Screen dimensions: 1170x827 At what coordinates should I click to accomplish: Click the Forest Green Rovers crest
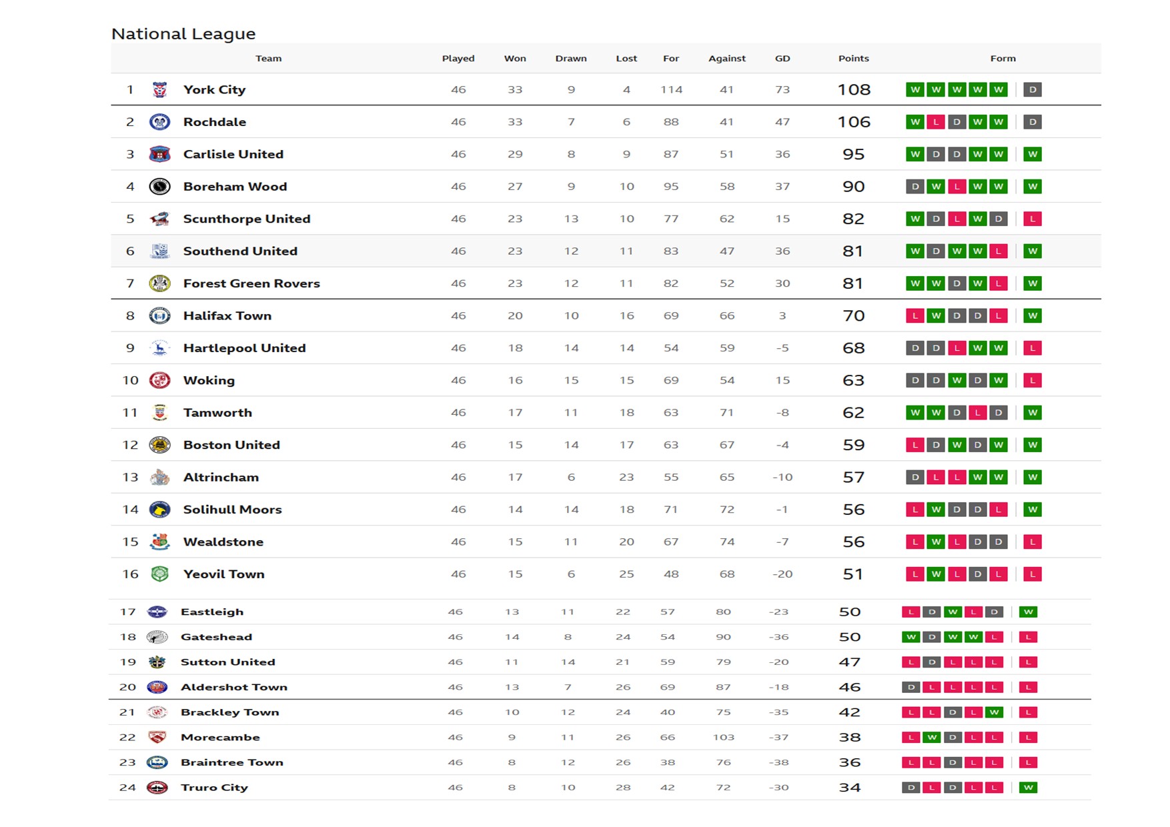point(159,283)
